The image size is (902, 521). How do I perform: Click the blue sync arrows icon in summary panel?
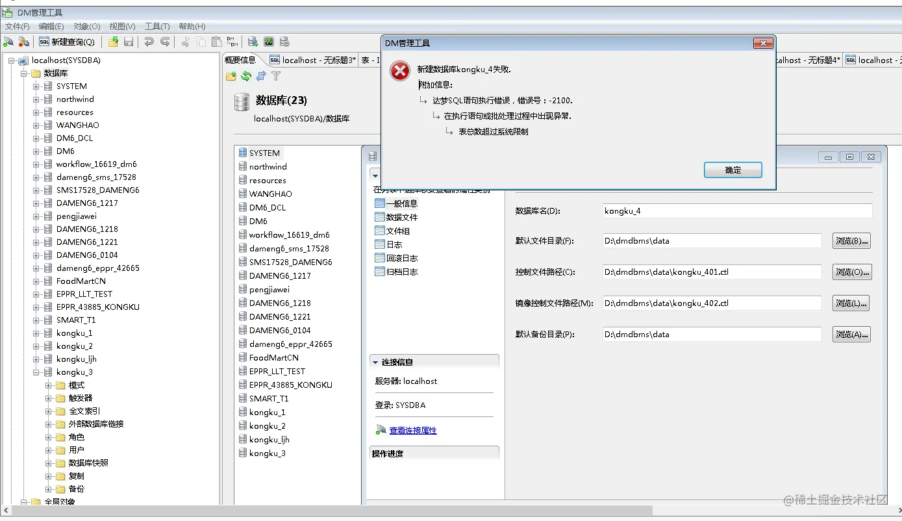[261, 77]
